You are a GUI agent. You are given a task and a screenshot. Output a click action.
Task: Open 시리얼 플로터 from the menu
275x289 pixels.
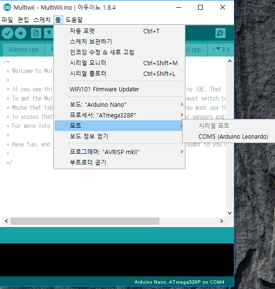(119, 74)
